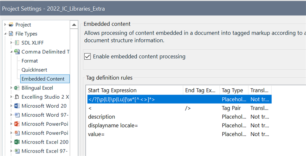Click Transl... cell in Tag Pair row
306x156 pixels.
click(x=259, y=108)
